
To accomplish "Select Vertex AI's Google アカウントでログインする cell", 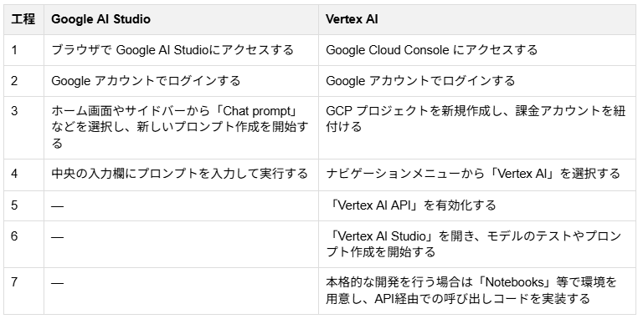I will [x=477, y=81].
